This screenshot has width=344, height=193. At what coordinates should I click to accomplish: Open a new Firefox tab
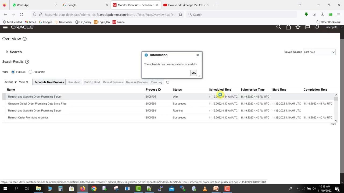click(x=216, y=5)
